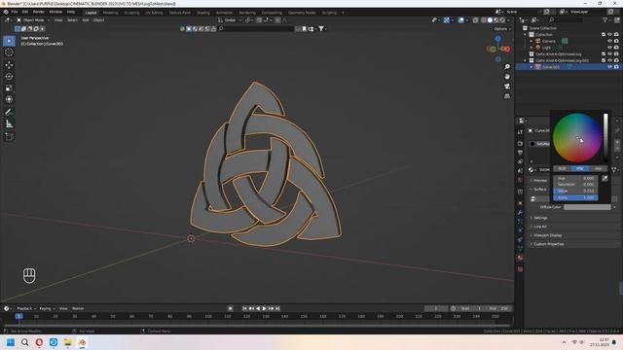Screen dimensions: 623x350
Task: Open the Object properties orange square icon
Action: coord(520,203)
